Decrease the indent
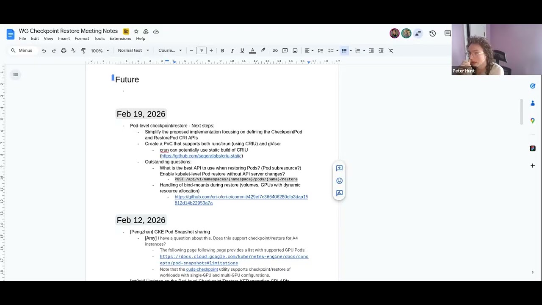This screenshot has width=542, height=305. [x=371, y=50]
